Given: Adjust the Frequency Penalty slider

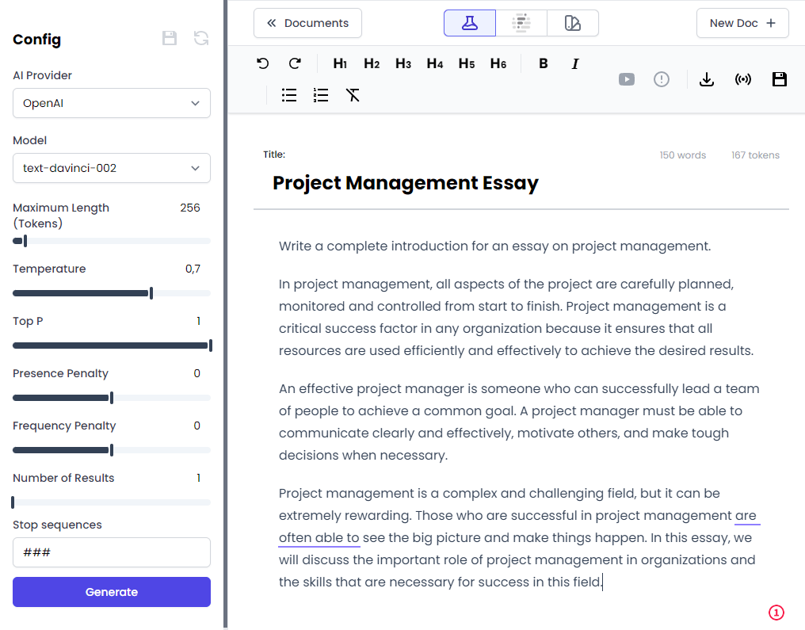Looking at the screenshot, I should (x=112, y=450).
